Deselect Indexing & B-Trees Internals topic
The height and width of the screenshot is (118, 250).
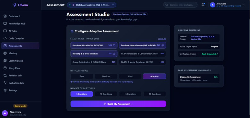(94, 54)
